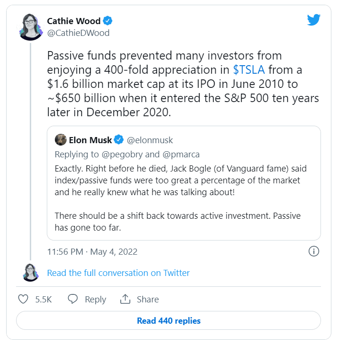Click the Reply label text
Image resolution: width=338 pixels, height=344 pixels.
[x=95, y=299]
